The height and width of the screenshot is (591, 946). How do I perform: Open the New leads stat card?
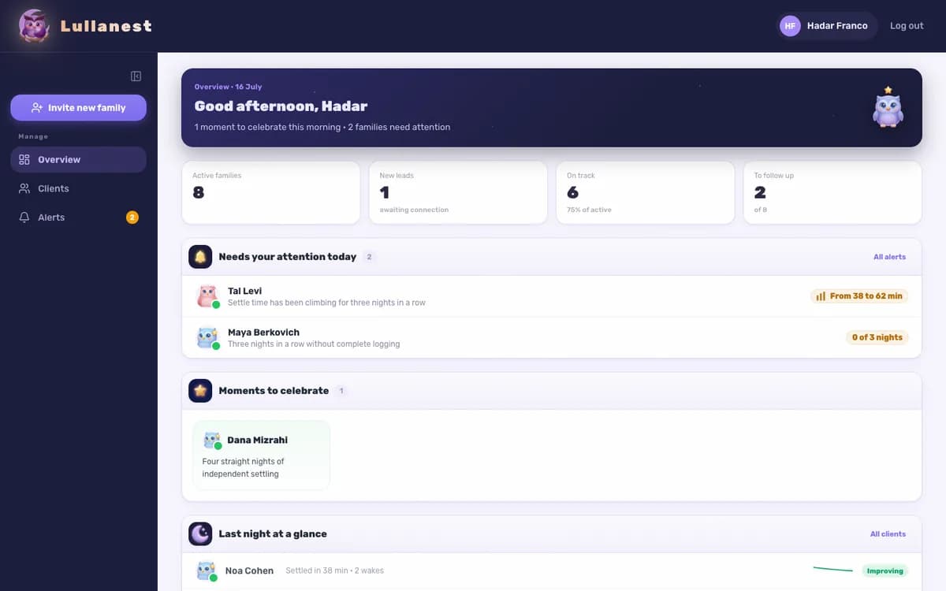click(458, 192)
